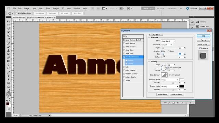Select the Lasso tool
Image resolution: width=219 pixels, height=123 pixels.
click(x=9, y=29)
